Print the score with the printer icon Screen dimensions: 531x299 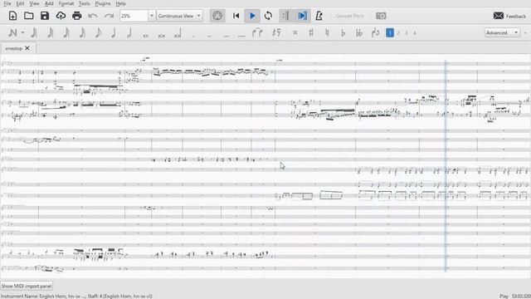click(77, 16)
